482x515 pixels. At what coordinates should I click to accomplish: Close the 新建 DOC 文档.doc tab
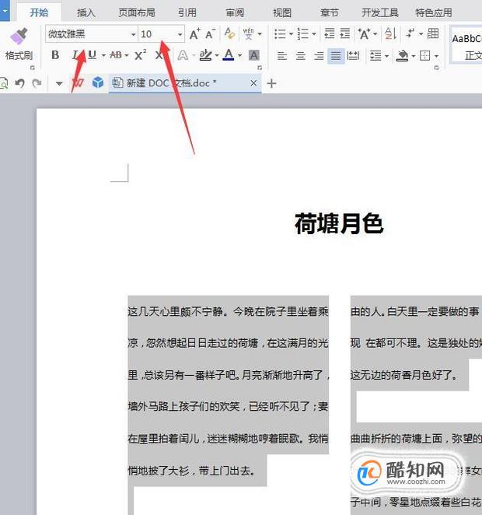point(253,83)
